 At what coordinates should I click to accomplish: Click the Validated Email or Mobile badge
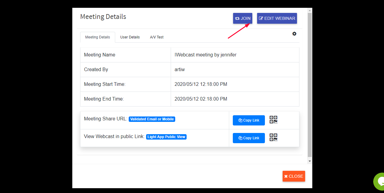click(152, 119)
